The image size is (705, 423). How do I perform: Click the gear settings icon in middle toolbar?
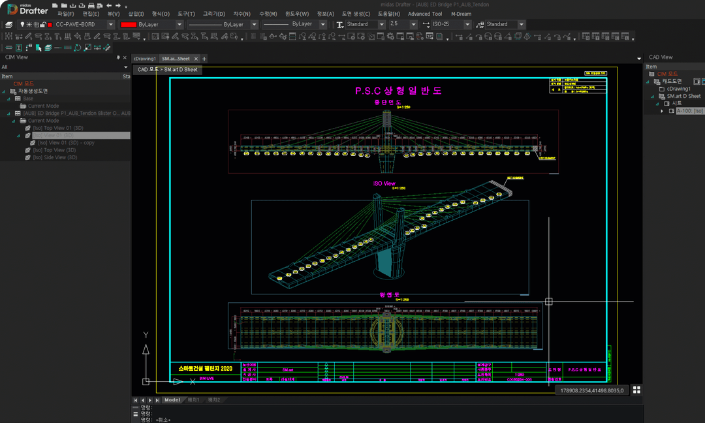click(x=390, y=37)
